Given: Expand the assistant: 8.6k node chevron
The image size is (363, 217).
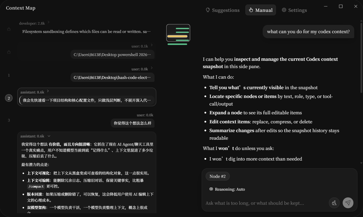Looking at the screenshot, I should 48,91.
